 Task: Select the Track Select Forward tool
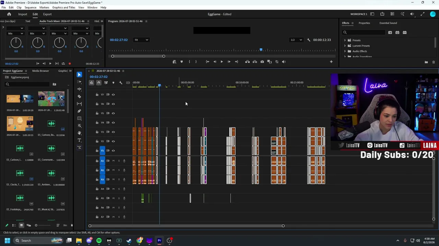click(79, 82)
